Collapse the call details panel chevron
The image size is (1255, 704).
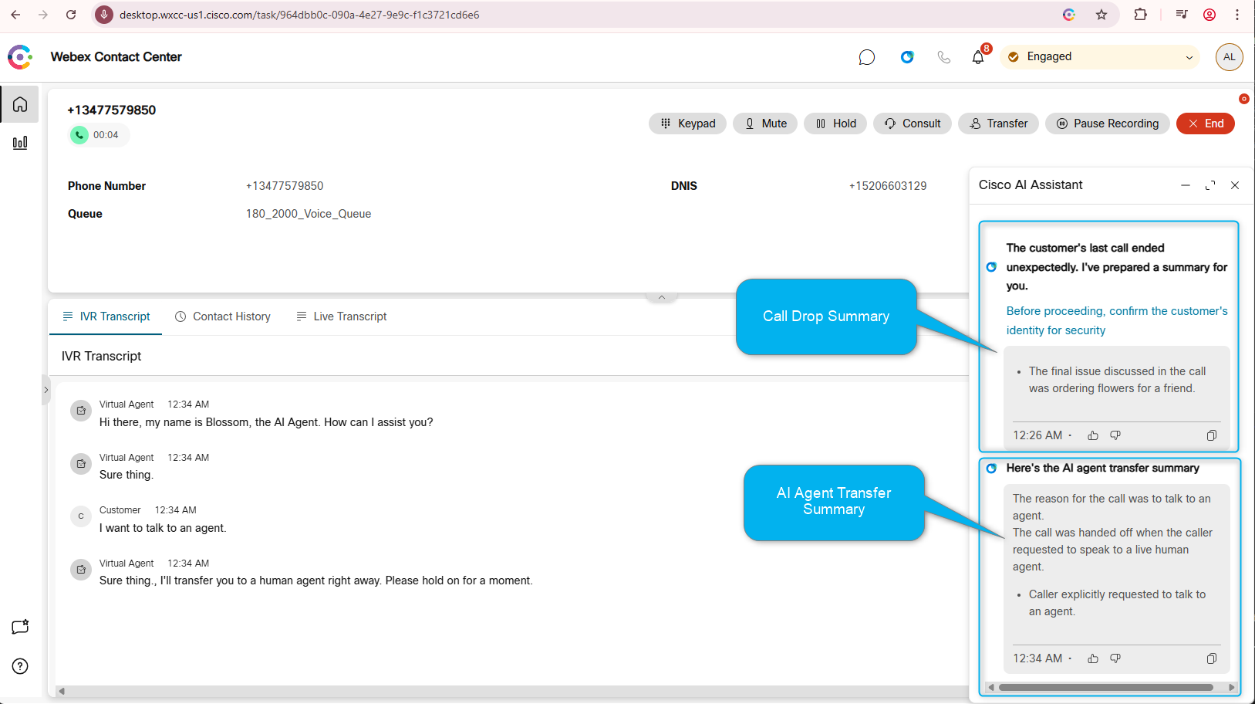pos(661,297)
